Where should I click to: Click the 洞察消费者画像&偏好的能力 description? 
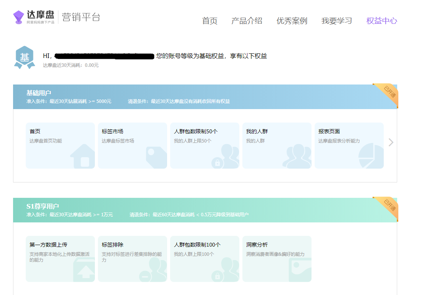[x=275, y=254]
